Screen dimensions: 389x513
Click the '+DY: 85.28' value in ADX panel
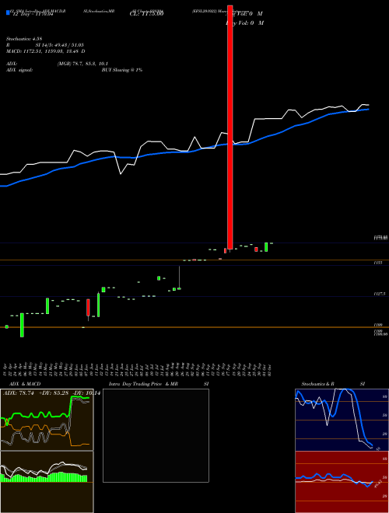(54, 393)
